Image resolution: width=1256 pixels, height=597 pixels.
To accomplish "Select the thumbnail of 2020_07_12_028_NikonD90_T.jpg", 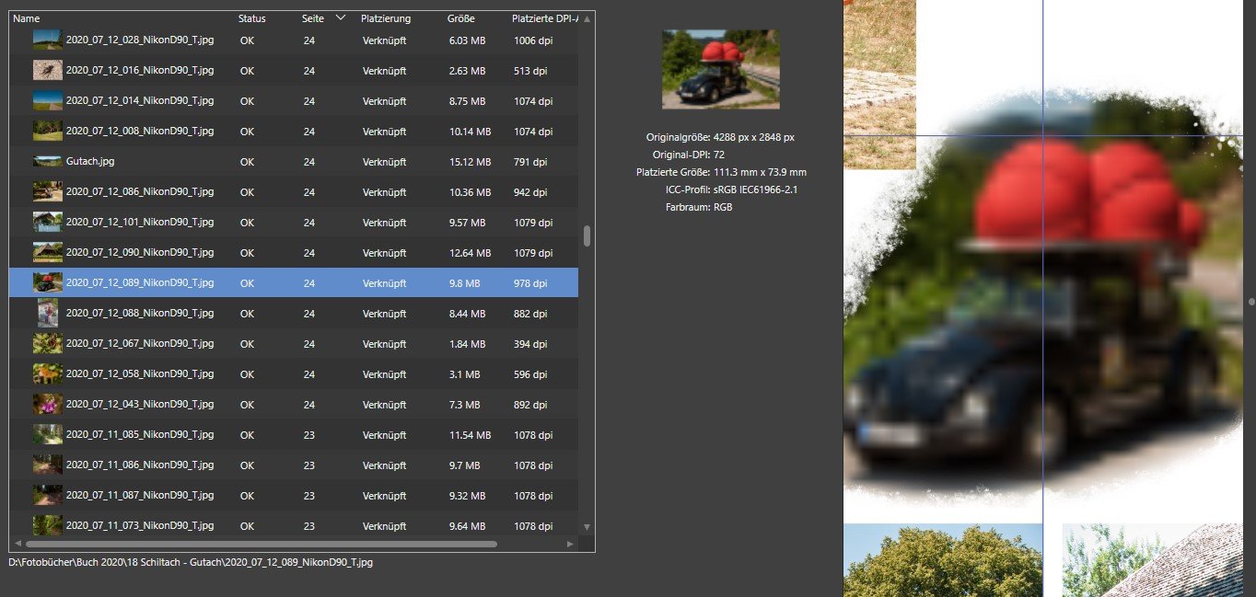I will [48, 40].
